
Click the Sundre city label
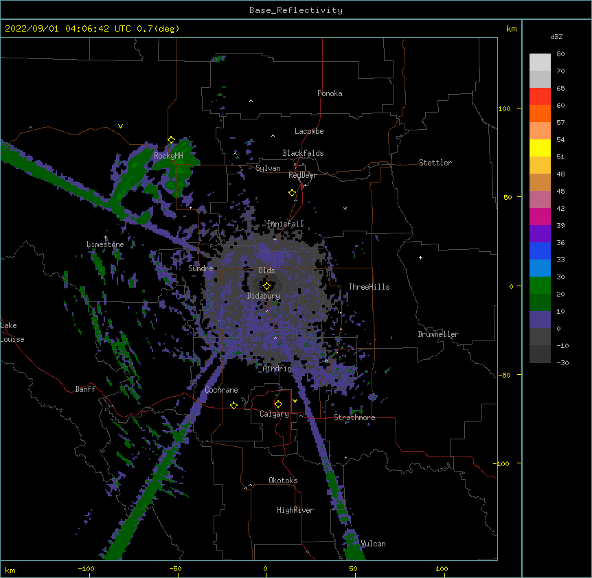(201, 268)
